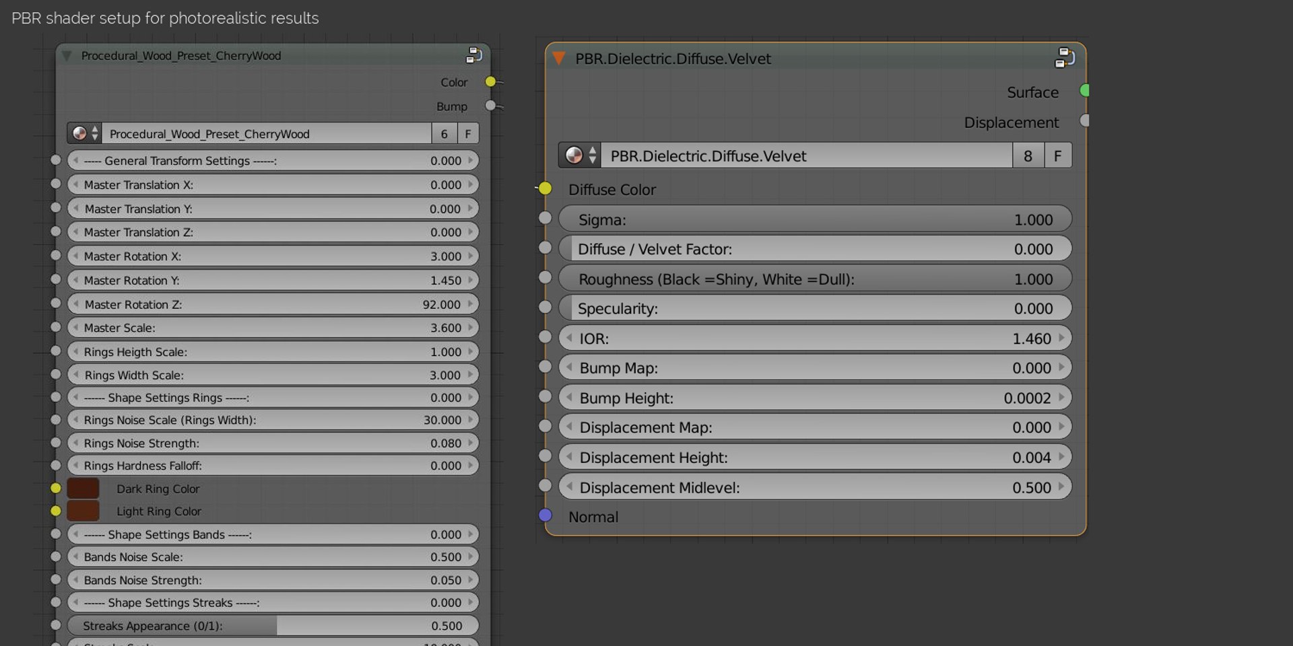The image size is (1293, 646).
Task: Click the green Surface output socket
Action: (1084, 90)
